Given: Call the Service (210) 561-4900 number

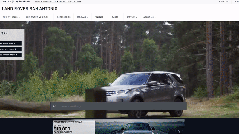Looking at the screenshot, I should [16, 1].
